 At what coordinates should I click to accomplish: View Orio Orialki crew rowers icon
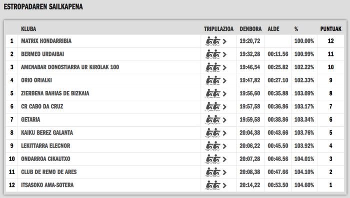coord(213,80)
